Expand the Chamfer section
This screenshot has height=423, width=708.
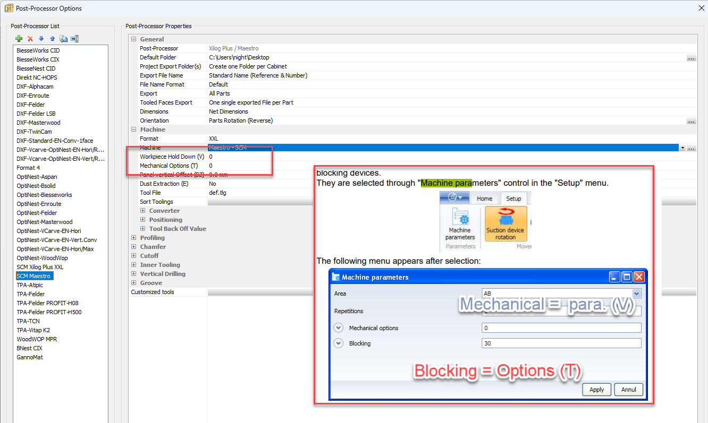coord(133,247)
